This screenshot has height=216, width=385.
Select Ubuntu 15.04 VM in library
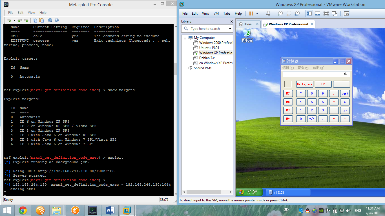point(206,48)
